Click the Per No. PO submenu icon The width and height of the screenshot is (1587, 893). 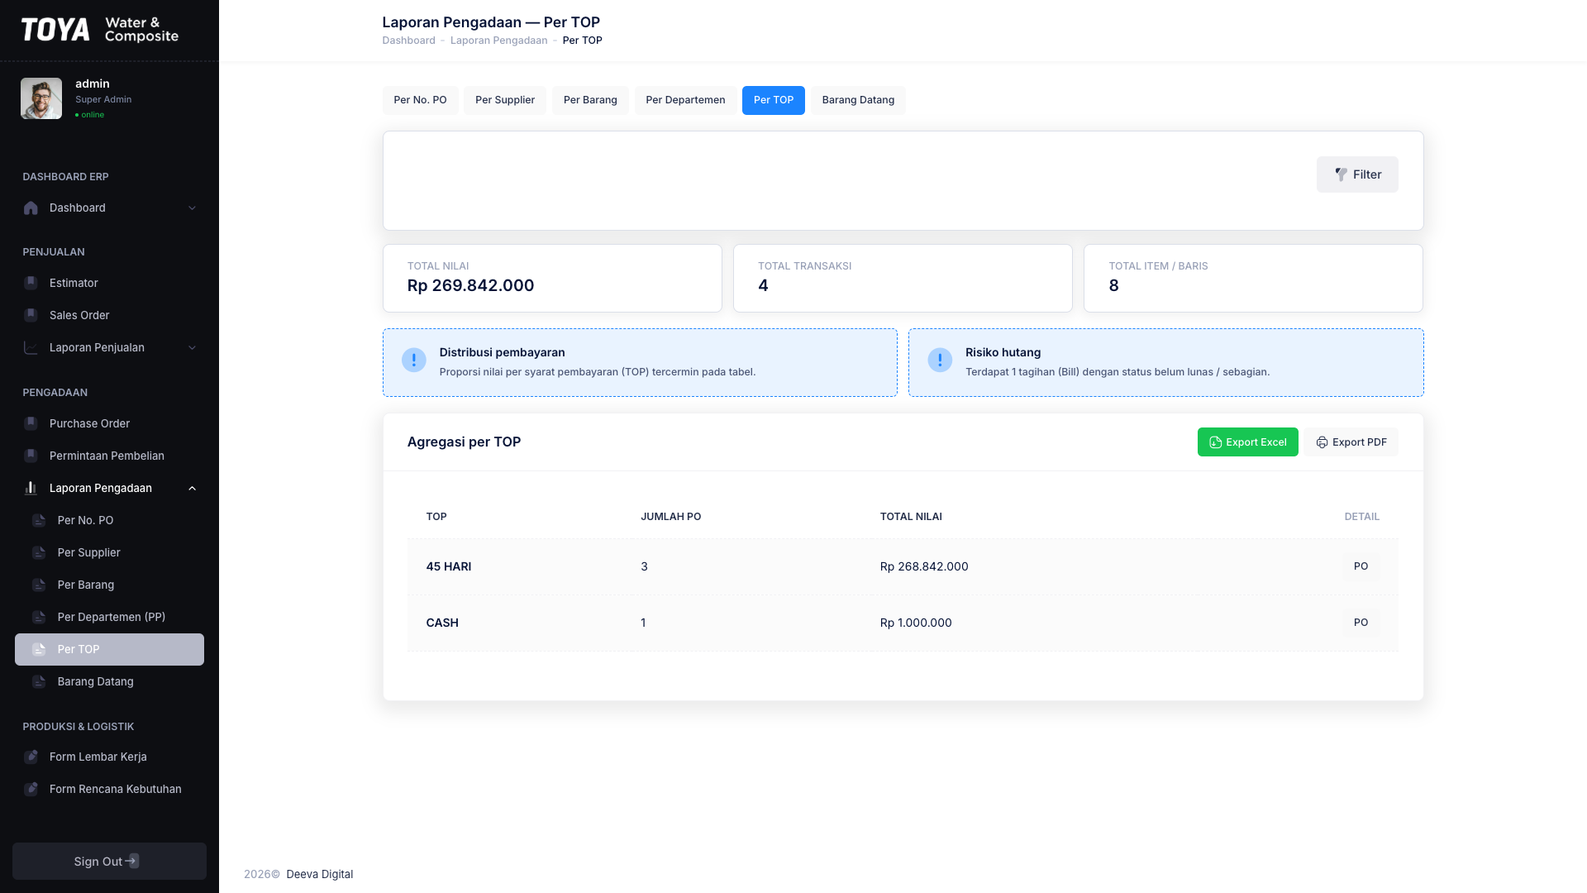(x=39, y=520)
